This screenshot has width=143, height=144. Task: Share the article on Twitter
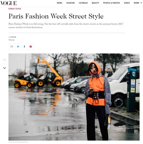pos(18,46)
